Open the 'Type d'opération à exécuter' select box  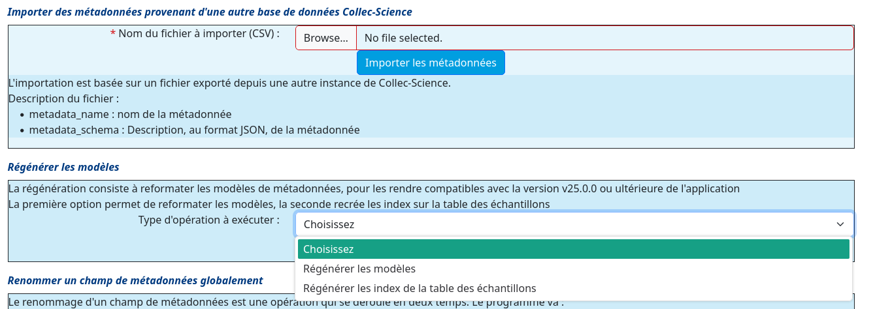pyautogui.click(x=574, y=224)
